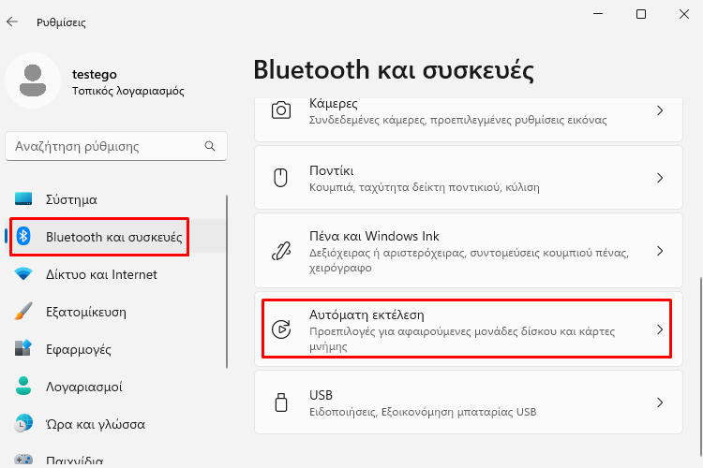Expand the Ποντίκι chevron arrow
The height and width of the screenshot is (468, 703).
pos(660,178)
